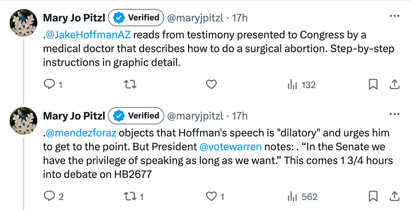412x210 pixels.
Task: Visit the @votewarren profile mention
Action: click(231, 147)
